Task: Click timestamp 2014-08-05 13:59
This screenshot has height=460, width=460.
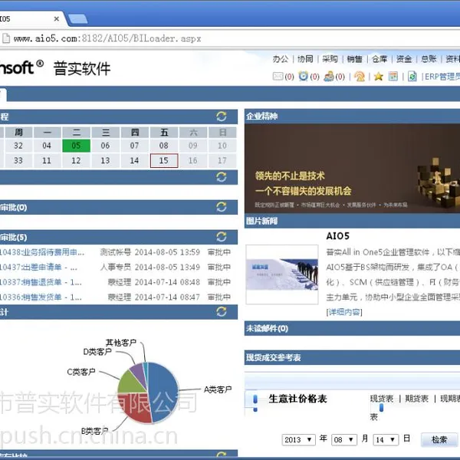Action: [x=167, y=252]
